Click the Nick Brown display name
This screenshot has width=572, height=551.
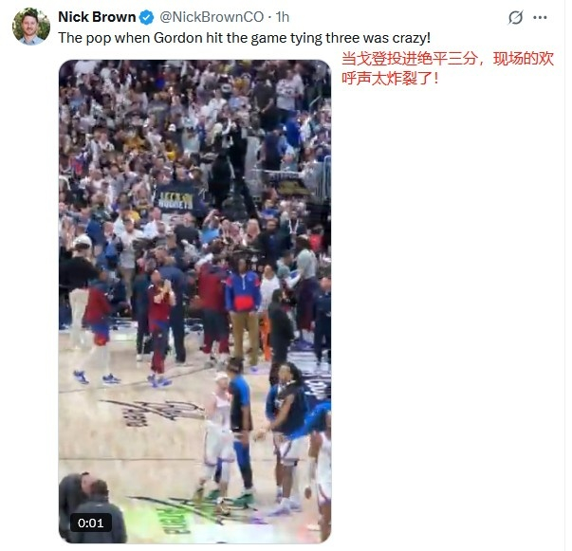tap(97, 17)
